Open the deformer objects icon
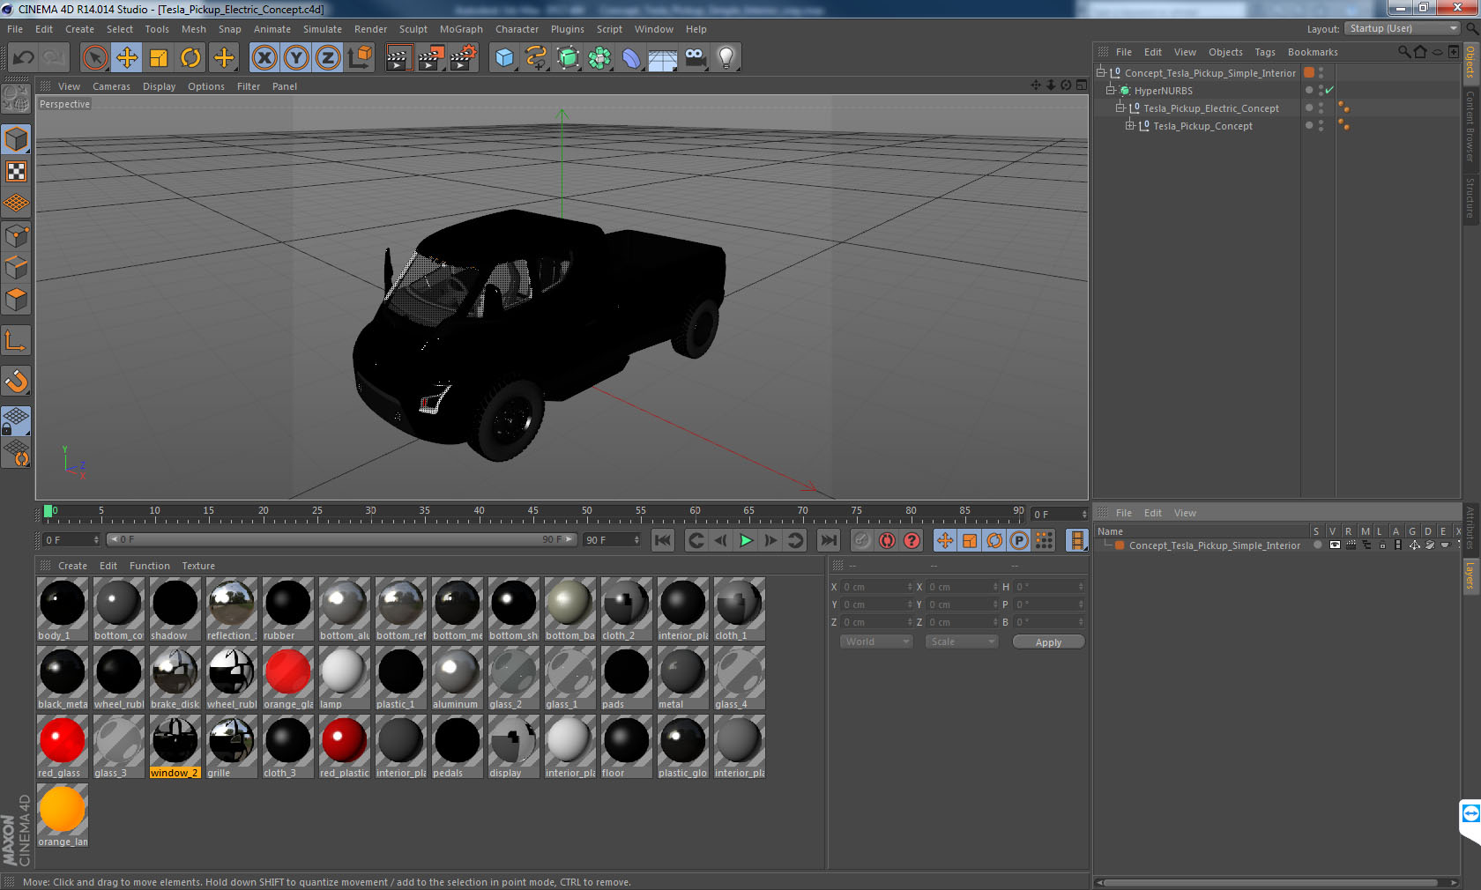1481x890 pixels. (x=631, y=58)
